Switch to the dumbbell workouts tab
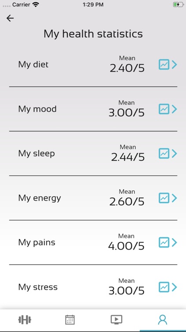This screenshot has width=186, height=332. 25,320
